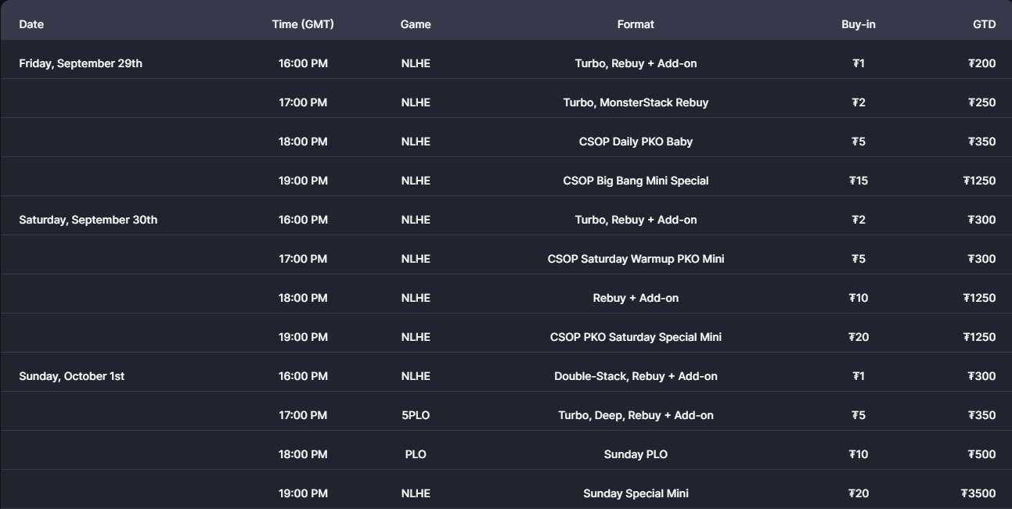Screen dimensions: 1012x509
Task: Click the Sunday PLO tournament entry
Action: 636,454
